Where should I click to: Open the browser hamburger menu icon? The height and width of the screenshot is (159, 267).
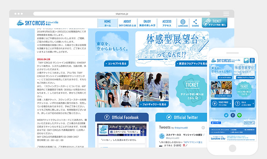226,13
